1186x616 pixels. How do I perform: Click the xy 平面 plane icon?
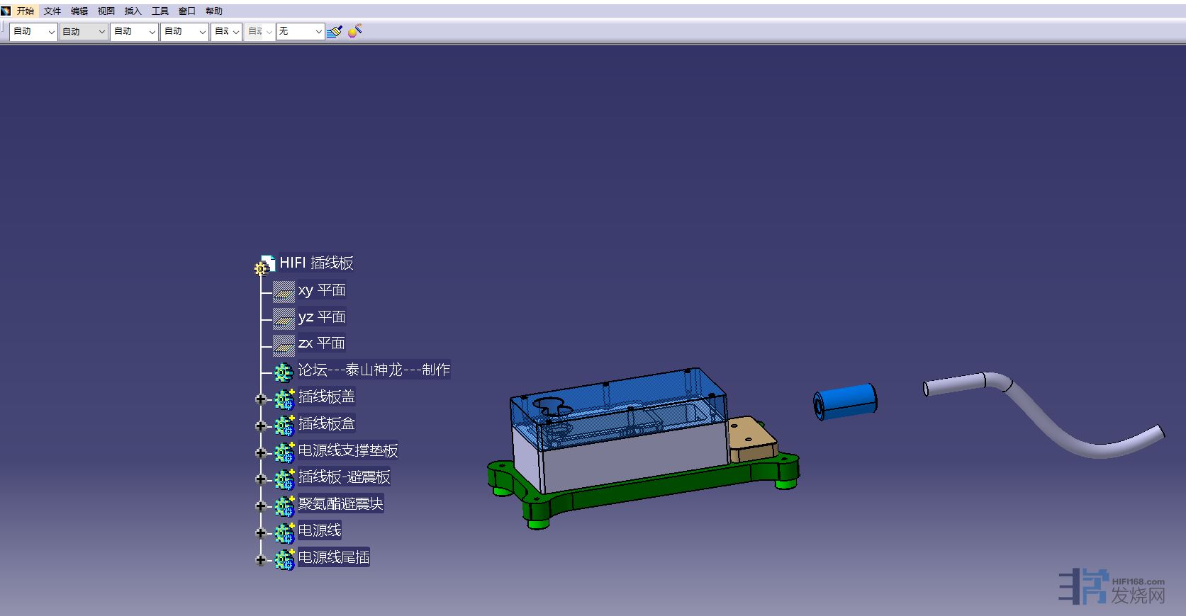coord(284,291)
